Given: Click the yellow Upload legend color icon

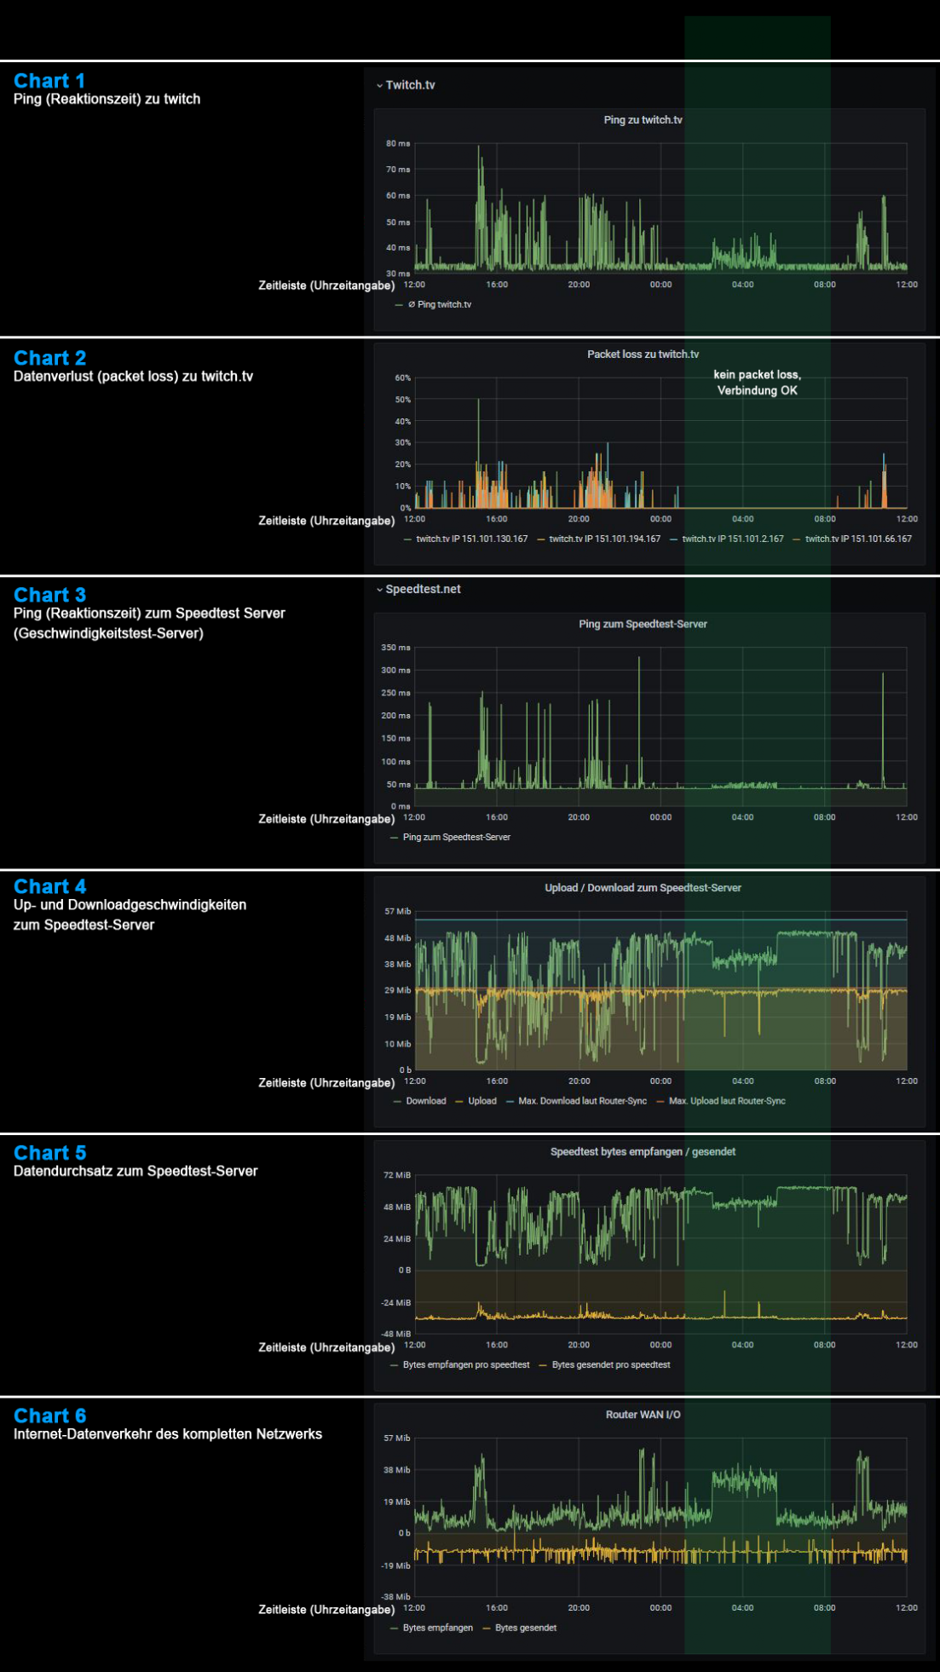Looking at the screenshot, I should (x=459, y=1102).
